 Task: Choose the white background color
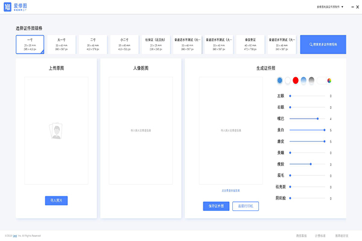[x=287, y=80]
